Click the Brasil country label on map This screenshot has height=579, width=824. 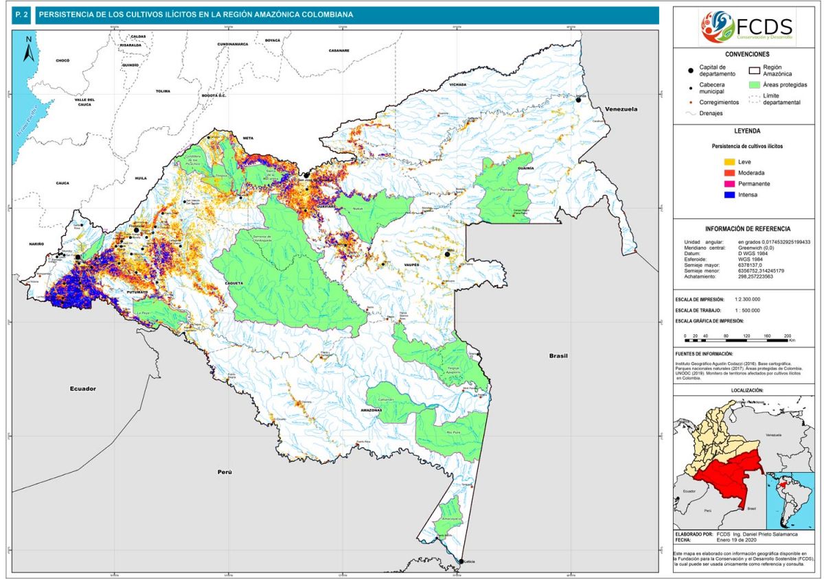pos(559,356)
